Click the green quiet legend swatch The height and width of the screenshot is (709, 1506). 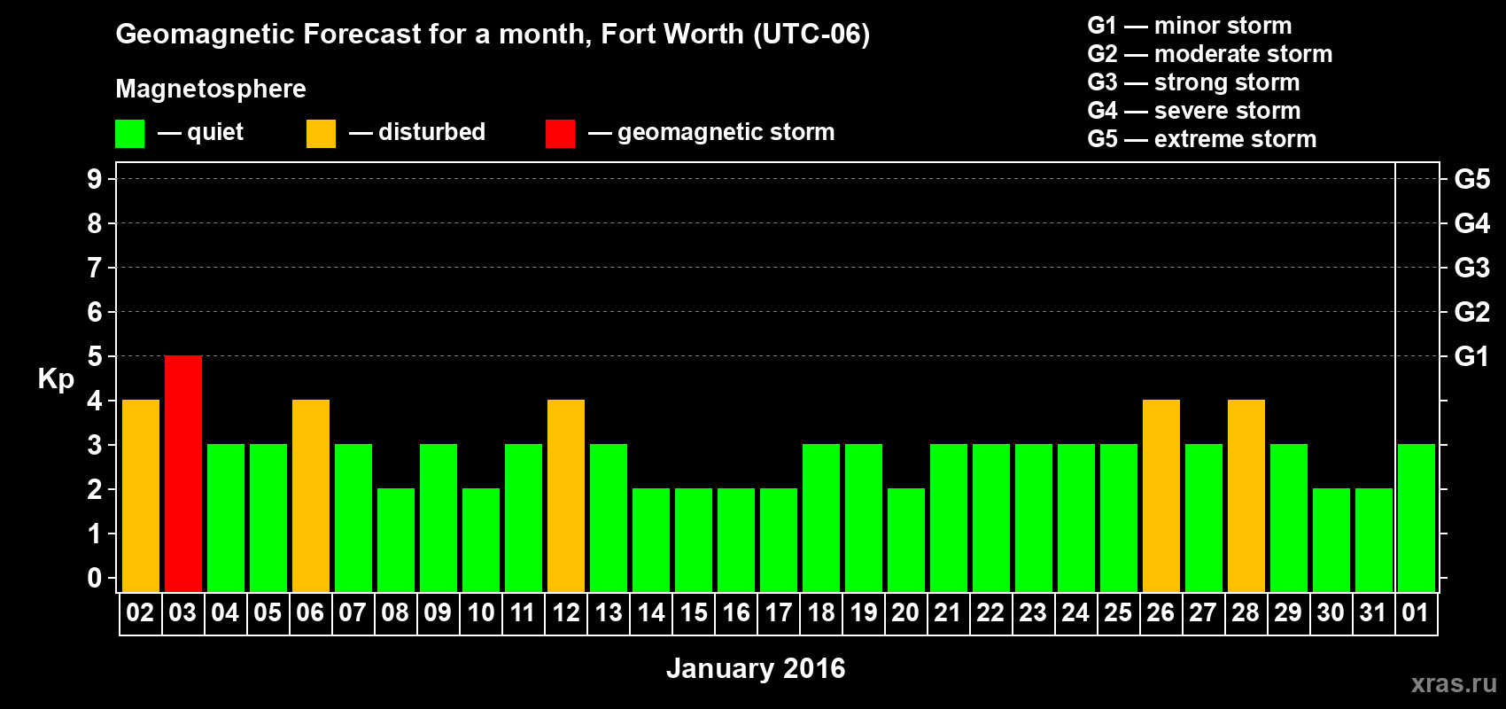point(129,134)
